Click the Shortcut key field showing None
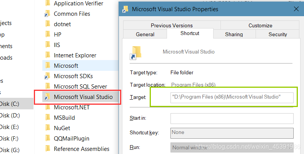 (232, 133)
